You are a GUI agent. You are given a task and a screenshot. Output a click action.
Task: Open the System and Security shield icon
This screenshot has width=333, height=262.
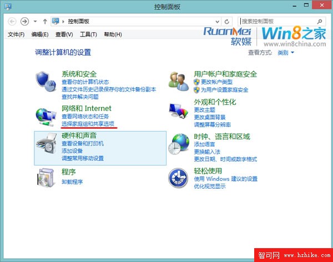pos(46,82)
